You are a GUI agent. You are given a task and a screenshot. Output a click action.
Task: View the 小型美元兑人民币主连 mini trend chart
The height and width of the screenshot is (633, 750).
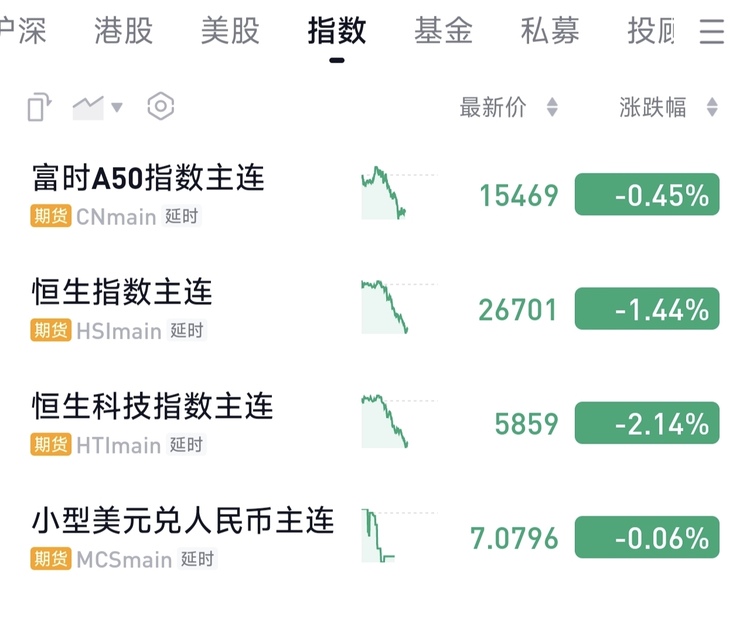[x=398, y=536]
